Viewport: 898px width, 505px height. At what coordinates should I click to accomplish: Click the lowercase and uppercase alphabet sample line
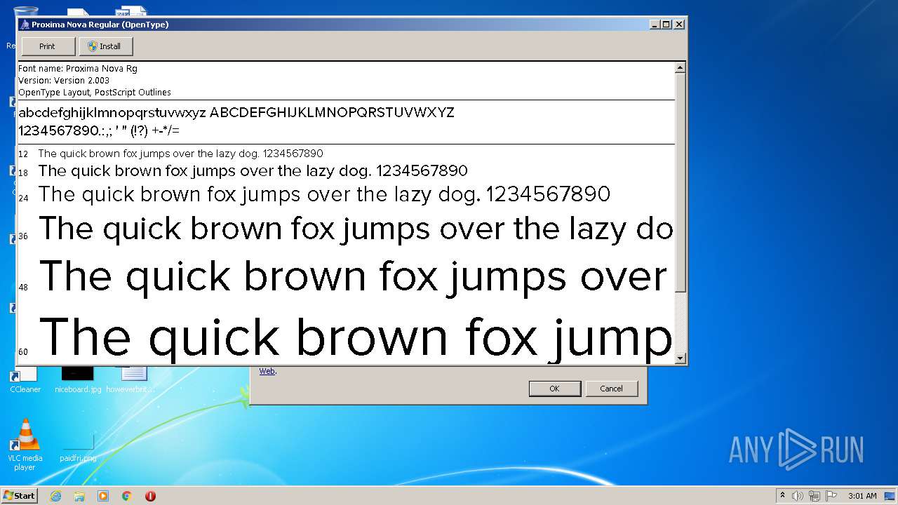pyautogui.click(x=236, y=113)
